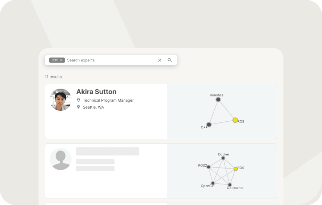Click the placeholder avatar in second card
Image resolution: width=322 pixels, height=205 pixels.
click(61, 159)
